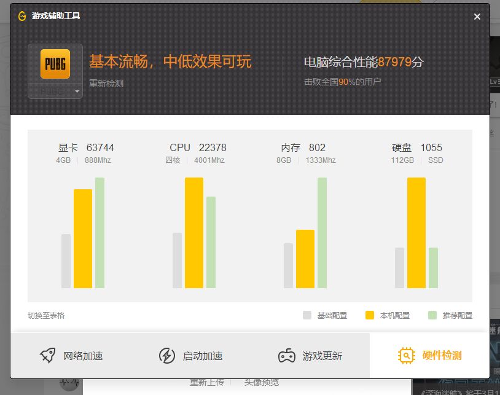The height and width of the screenshot is (395, 500).
Task: Click the green recommended bar under 内存
Action: pos(322,233)
